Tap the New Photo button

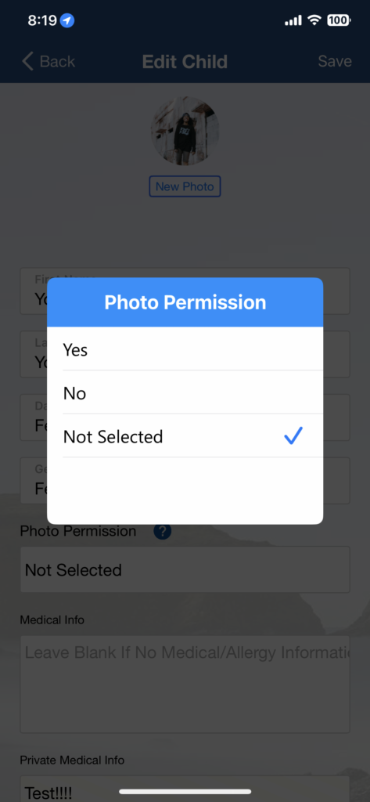click(185, 186)
